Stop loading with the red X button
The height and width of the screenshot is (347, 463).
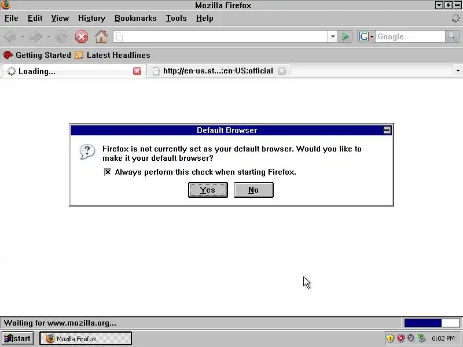[x=82, y=37]
